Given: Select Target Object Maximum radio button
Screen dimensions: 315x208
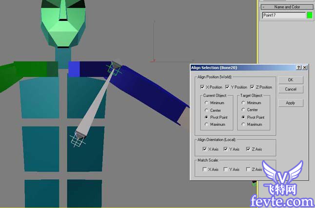Looking at the screenshot, I should point(243,124).
